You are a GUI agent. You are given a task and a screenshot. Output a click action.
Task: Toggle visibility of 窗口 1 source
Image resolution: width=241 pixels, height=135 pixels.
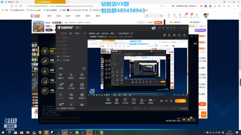pyautogui.click(x=58, y=52)
